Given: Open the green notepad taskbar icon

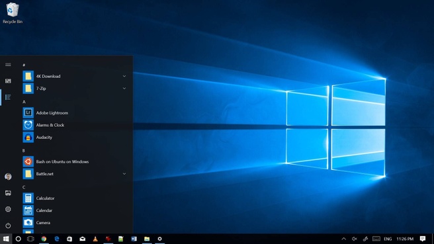Looking at the screenshot, I should tap(121, 239).
